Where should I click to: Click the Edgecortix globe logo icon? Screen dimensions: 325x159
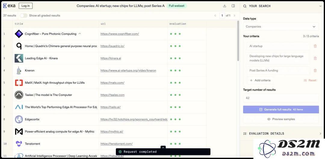19,119
